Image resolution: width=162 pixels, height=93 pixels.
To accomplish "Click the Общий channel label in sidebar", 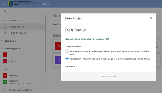I will [28, 84].
